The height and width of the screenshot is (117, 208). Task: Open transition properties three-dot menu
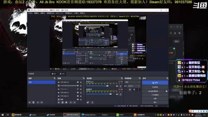(x=139, y=90)
